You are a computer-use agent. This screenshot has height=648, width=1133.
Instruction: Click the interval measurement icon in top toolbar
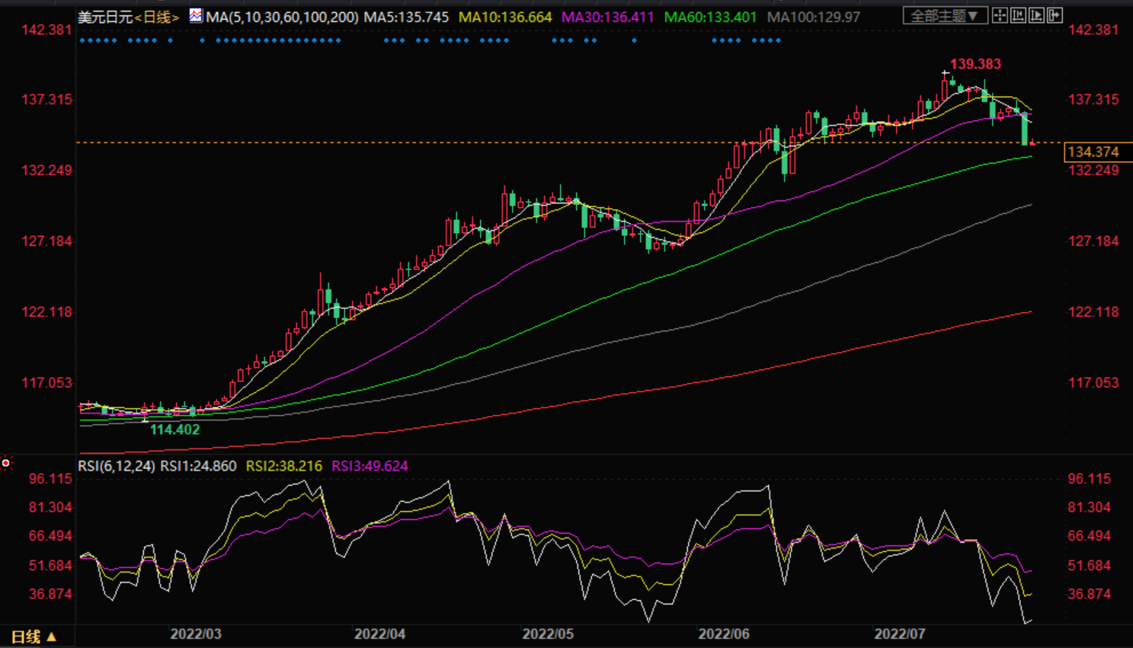1018,15
